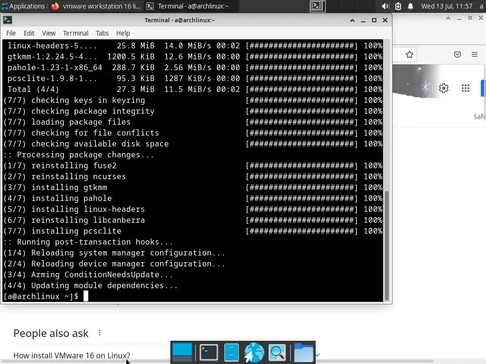Open the terminal window menu icon in titlebar
The width and height of the screenshot is (486, 364).
[x=8, y=20]
